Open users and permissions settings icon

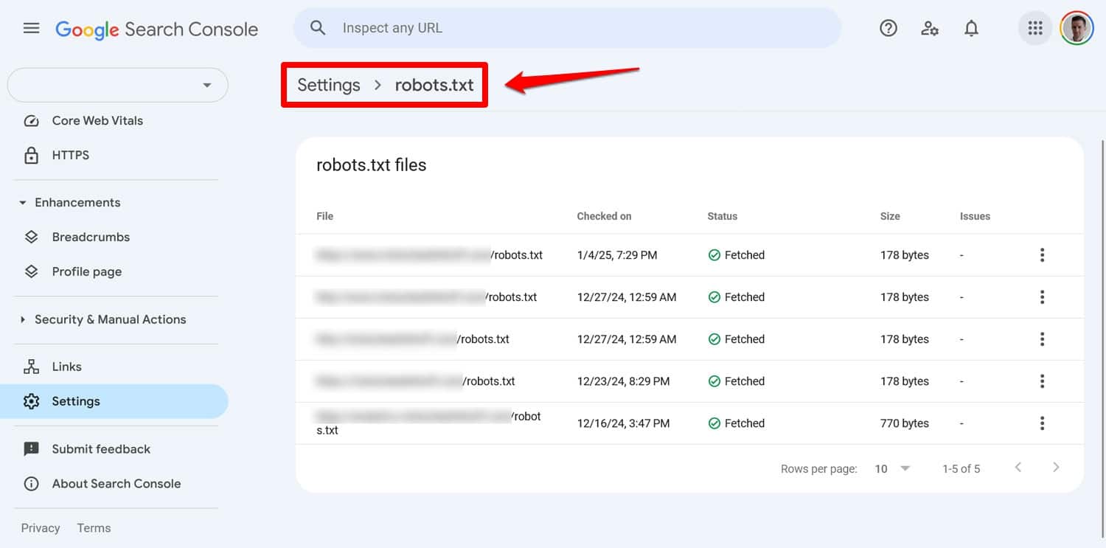930,29
